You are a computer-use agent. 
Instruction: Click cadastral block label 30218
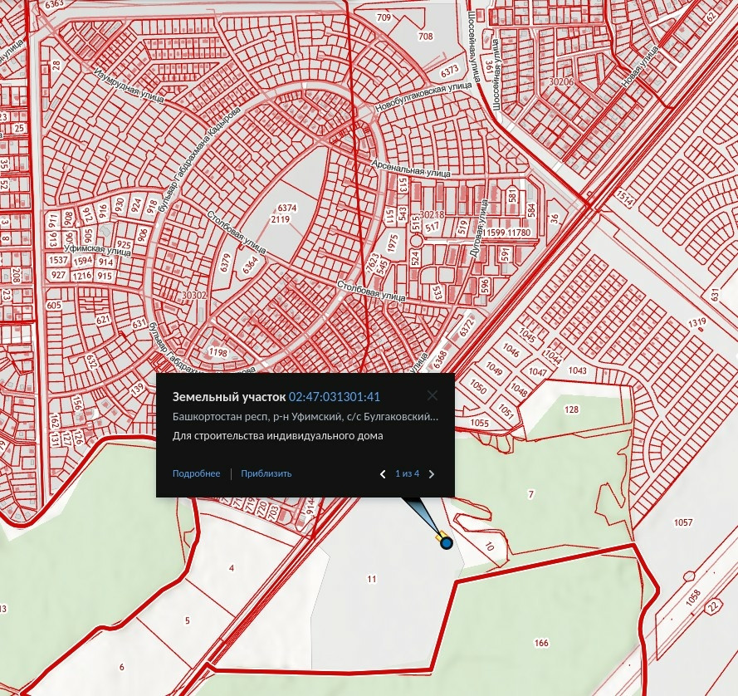(x=432, y=215)
